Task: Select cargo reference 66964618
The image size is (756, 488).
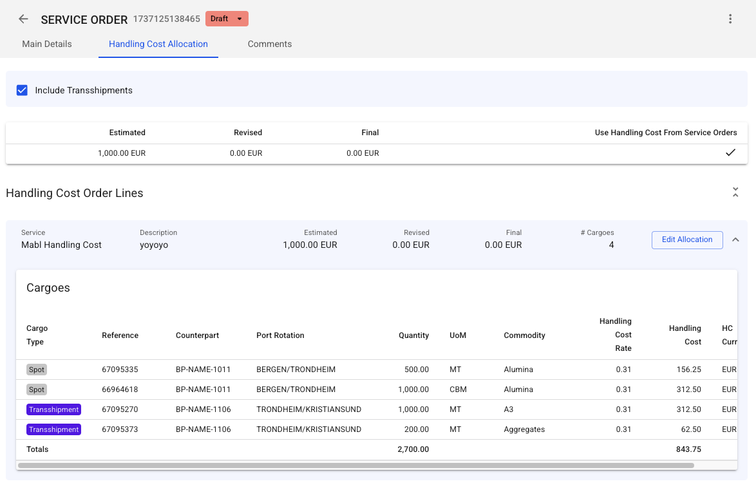Action: 120,389
